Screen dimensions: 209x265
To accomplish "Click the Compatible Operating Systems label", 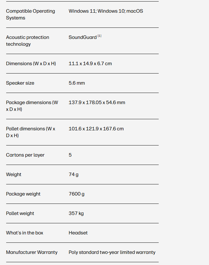I will 30,15.
